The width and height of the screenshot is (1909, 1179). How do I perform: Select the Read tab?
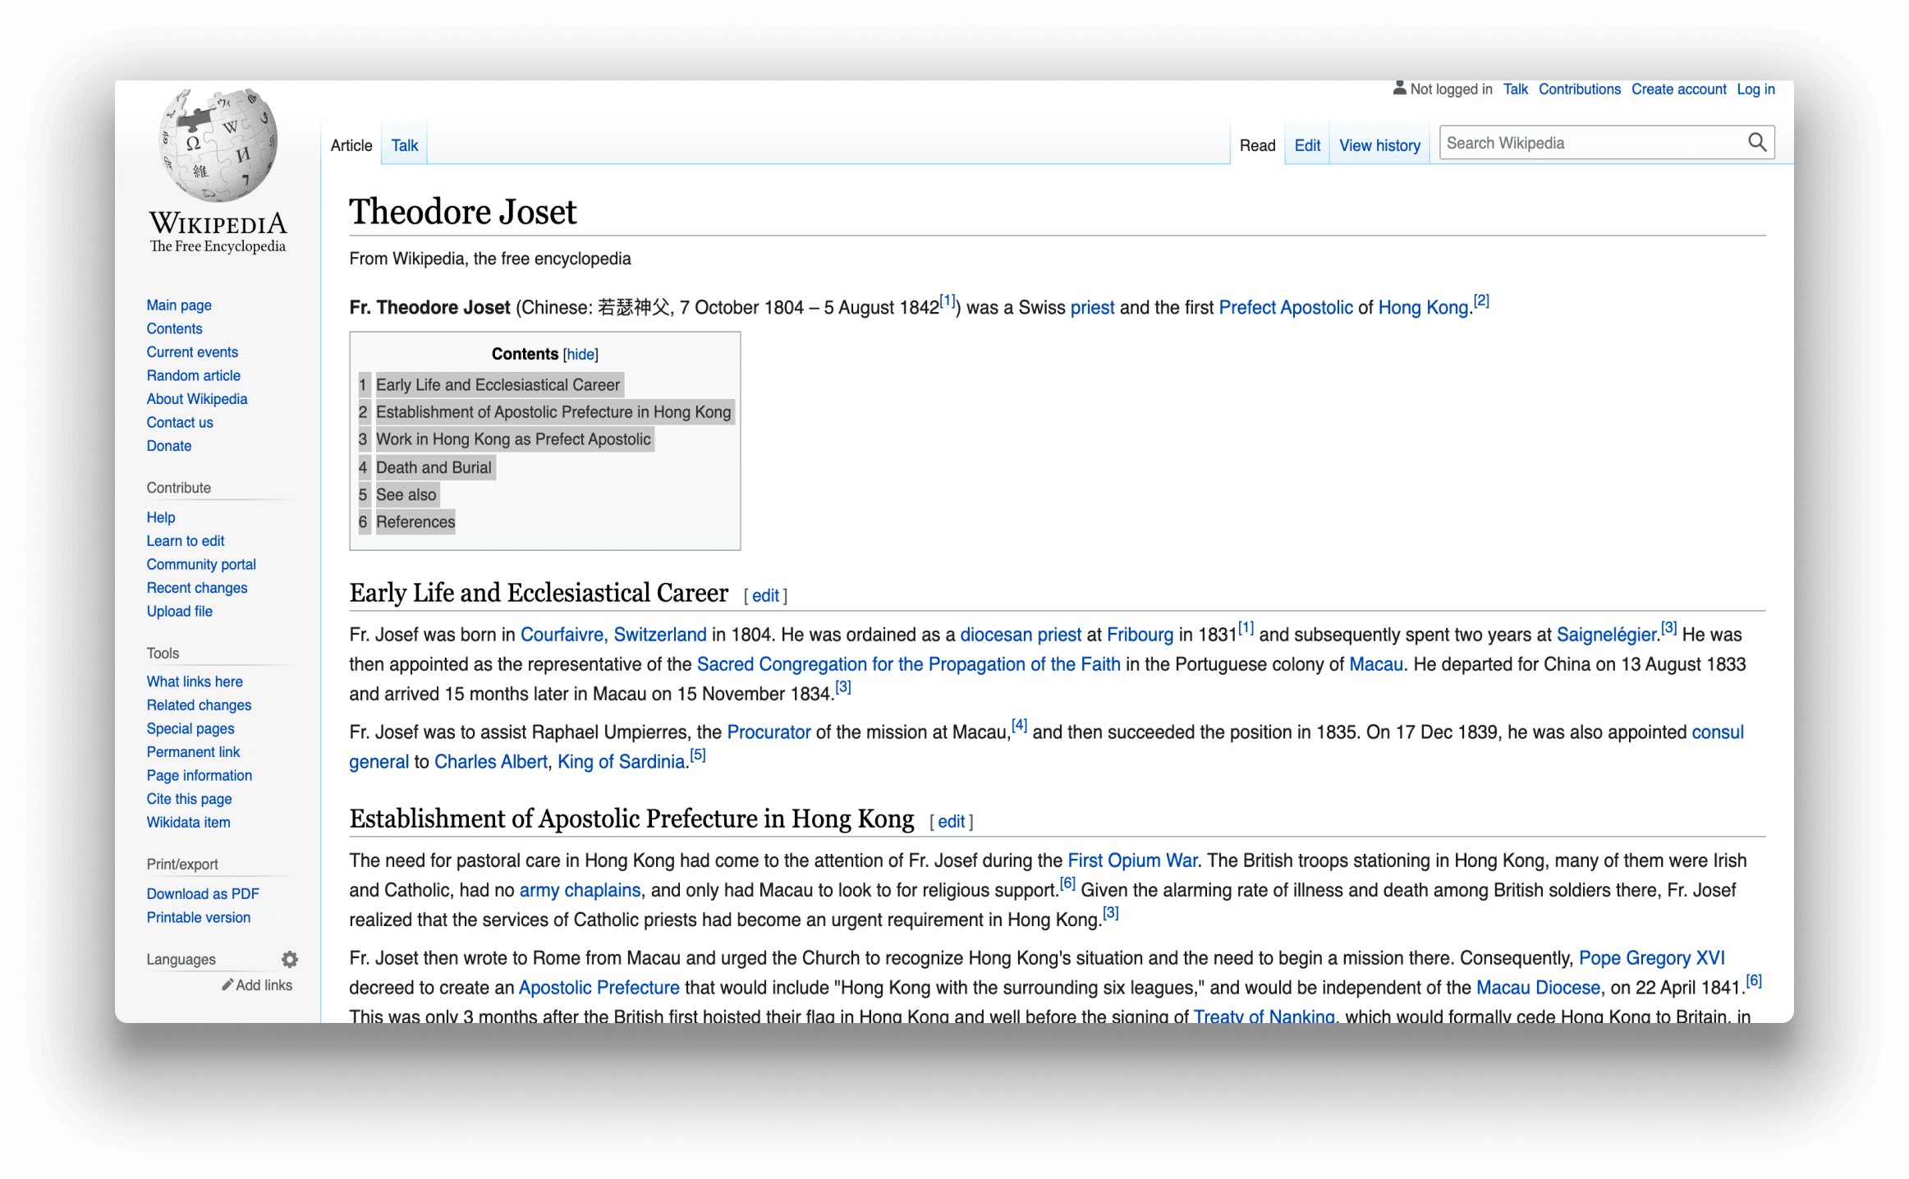tap(1257, 145)
